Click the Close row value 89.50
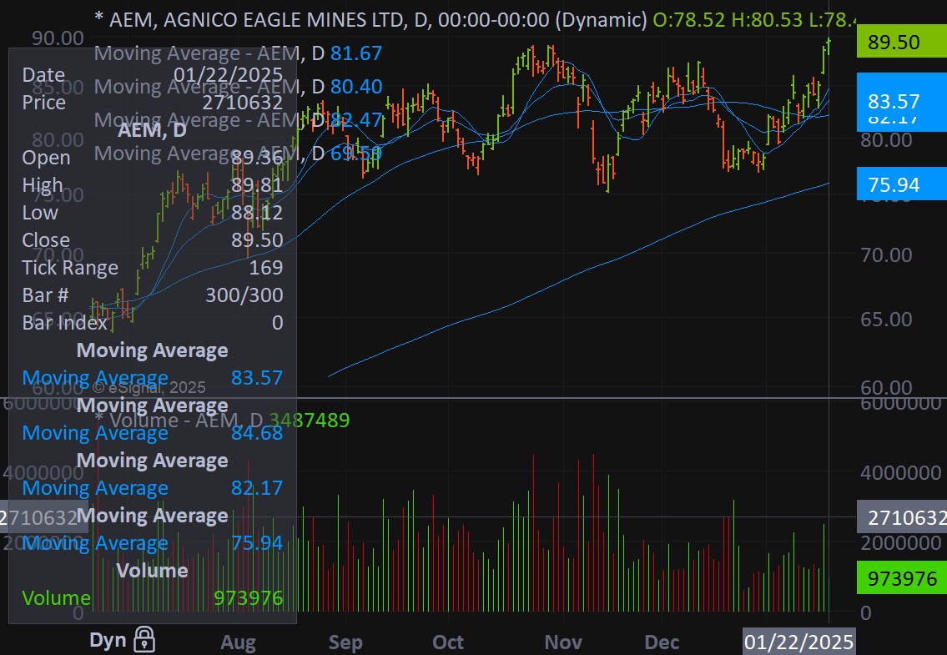The width and height of the screenshot is (947, 655). coord(257,239)
